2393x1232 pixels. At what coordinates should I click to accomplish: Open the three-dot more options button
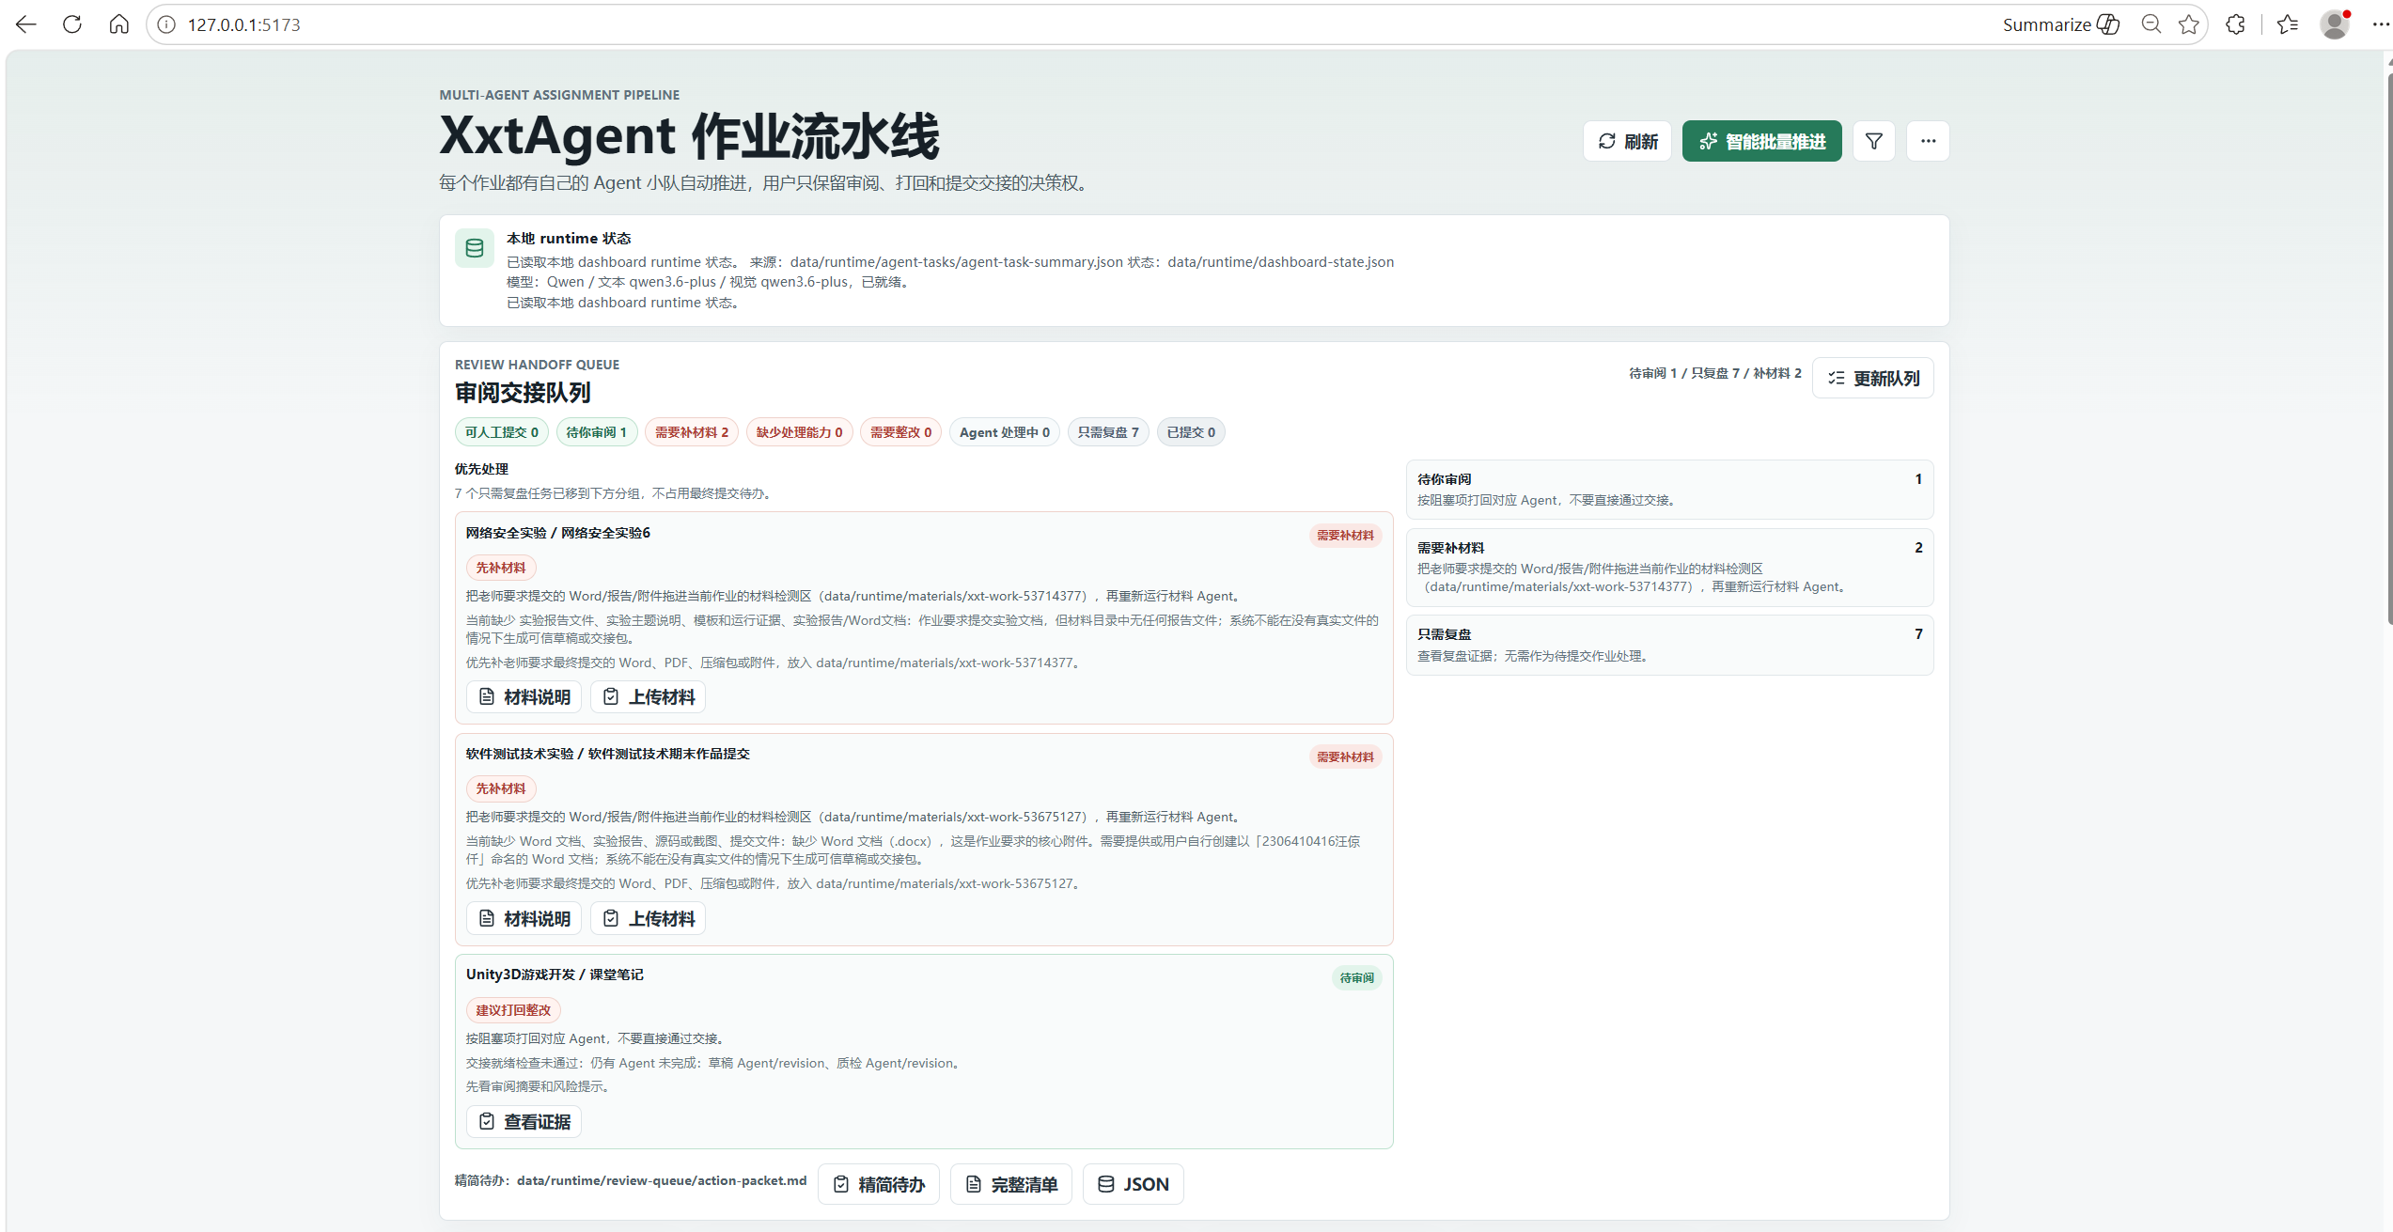point(1928,141)
